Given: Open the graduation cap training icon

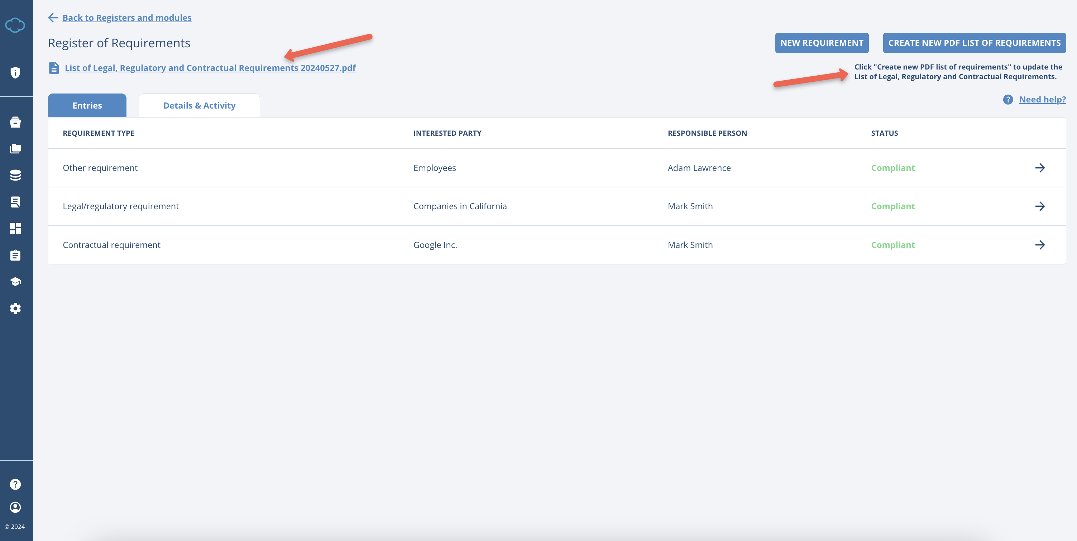Looking at the screenshot, I should [15, 282].
